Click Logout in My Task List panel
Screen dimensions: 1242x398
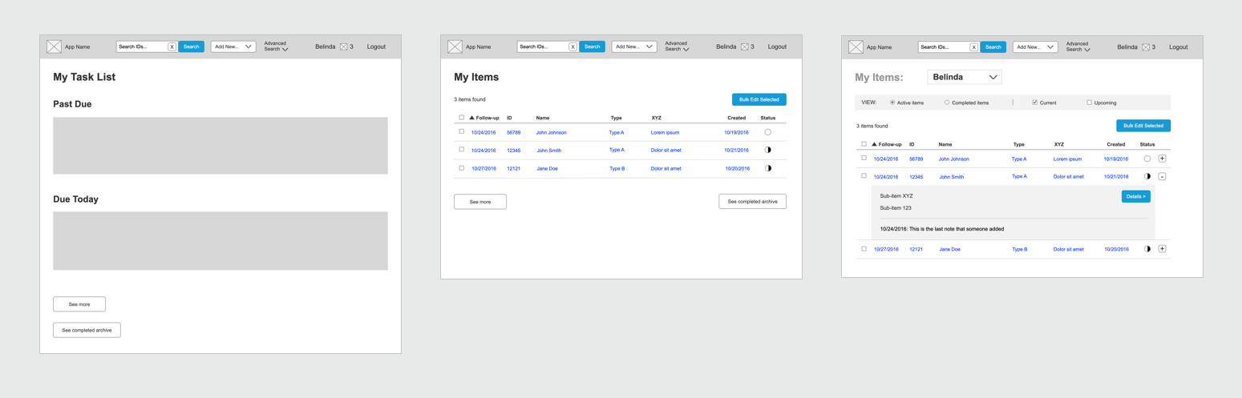click(x=376, y=47)
